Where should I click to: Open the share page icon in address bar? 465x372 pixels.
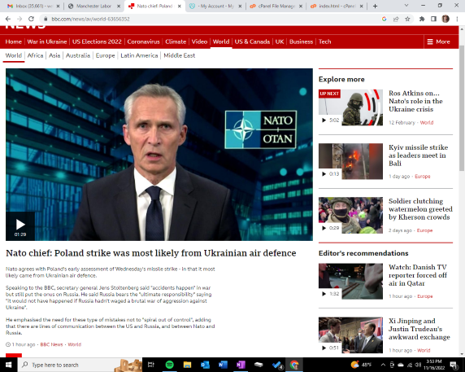pos(396,19)
